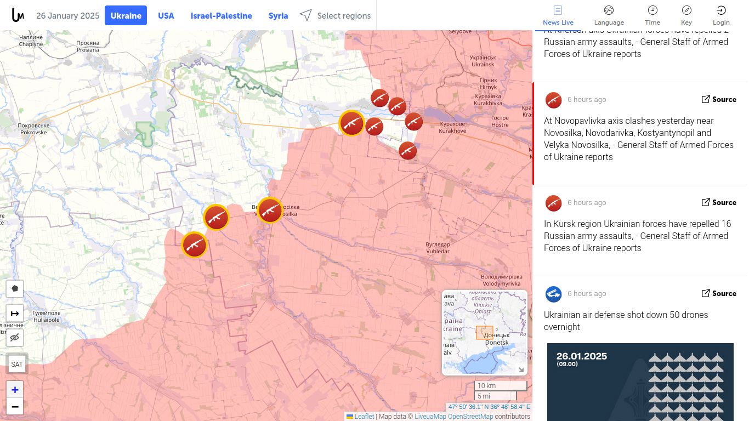Zoom out the map with minus button
Image resolution: width=749 pixels, height=421 pixels.
[15, 407]
